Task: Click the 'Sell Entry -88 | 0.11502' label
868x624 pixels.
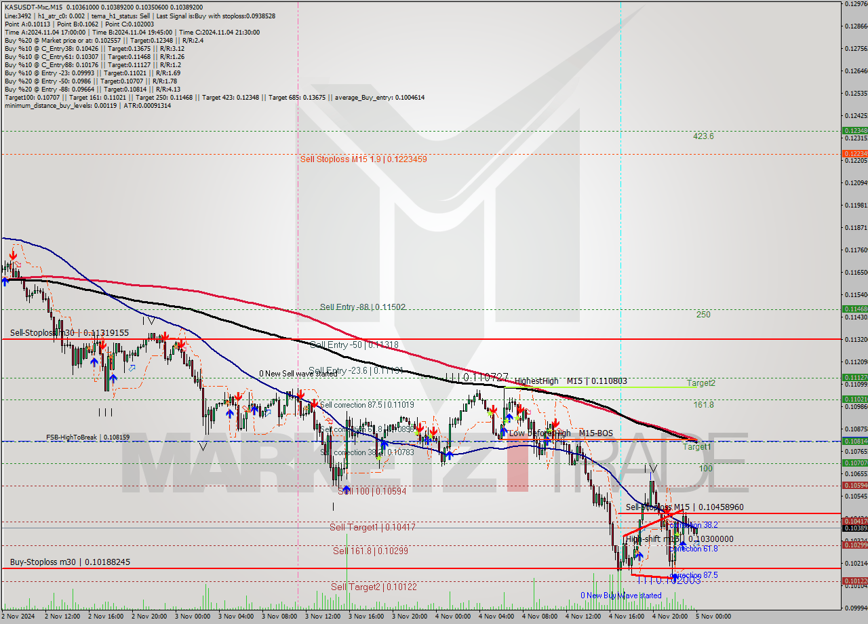Action: tap(363, 307)
